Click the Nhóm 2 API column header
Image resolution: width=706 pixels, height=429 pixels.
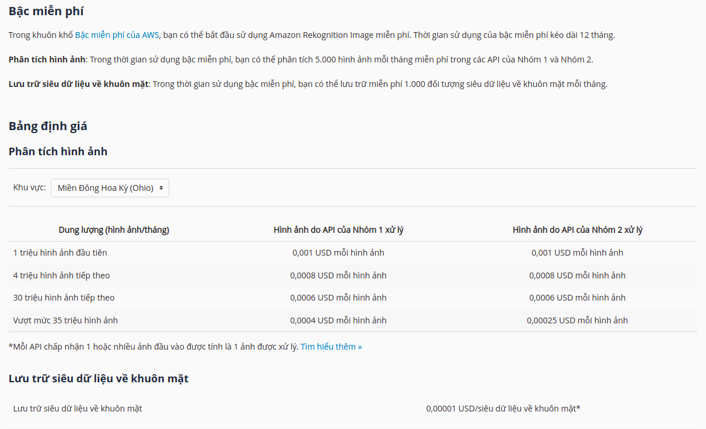(x=577, y=230)
